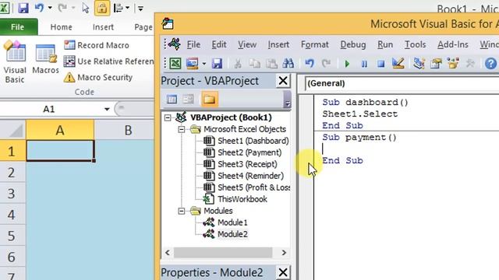
Task: Click Paste icon in VBA toolbar
Action: tap(271, 64)
